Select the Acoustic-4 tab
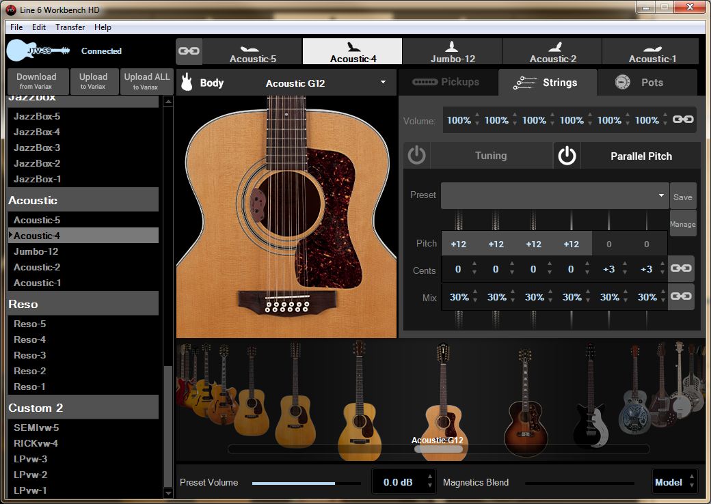This screenshot has width=711, height=504. click(x=352, y=51)
